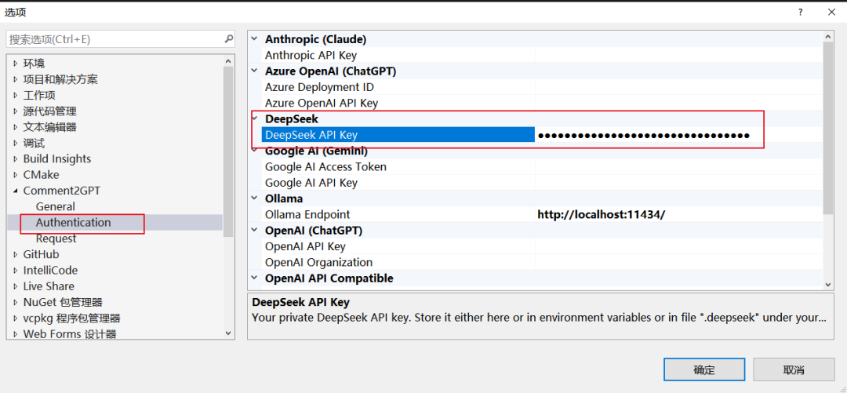This screenshot has height=393, width=847.
Task: Click the search magnifier icon
Action: click(x=228, y=39)
